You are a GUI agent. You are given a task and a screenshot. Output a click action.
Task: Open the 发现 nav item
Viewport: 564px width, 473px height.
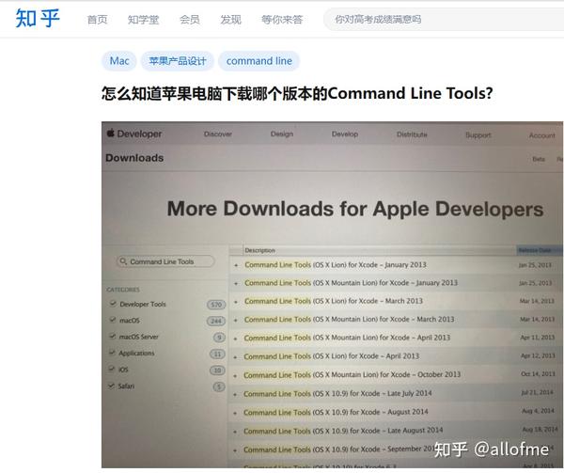[230, 20]
